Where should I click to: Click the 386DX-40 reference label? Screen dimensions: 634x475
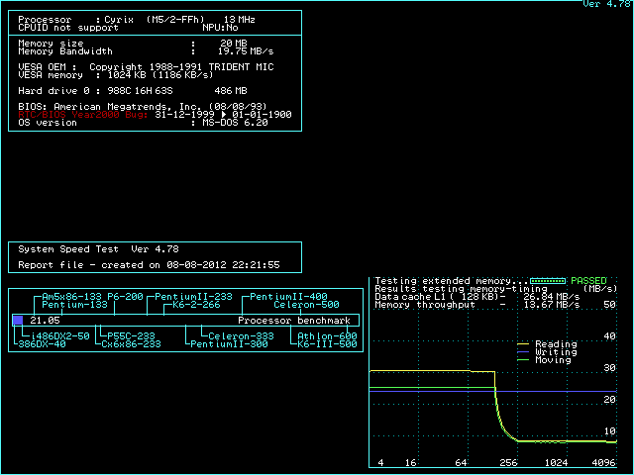click(x=42, y=344)
